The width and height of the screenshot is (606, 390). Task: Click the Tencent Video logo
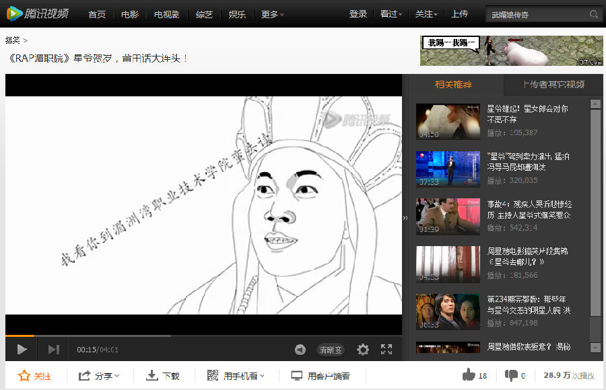(37, 13)
